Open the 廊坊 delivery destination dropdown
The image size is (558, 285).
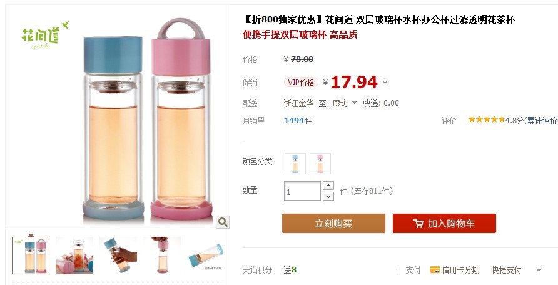[344, 103]
